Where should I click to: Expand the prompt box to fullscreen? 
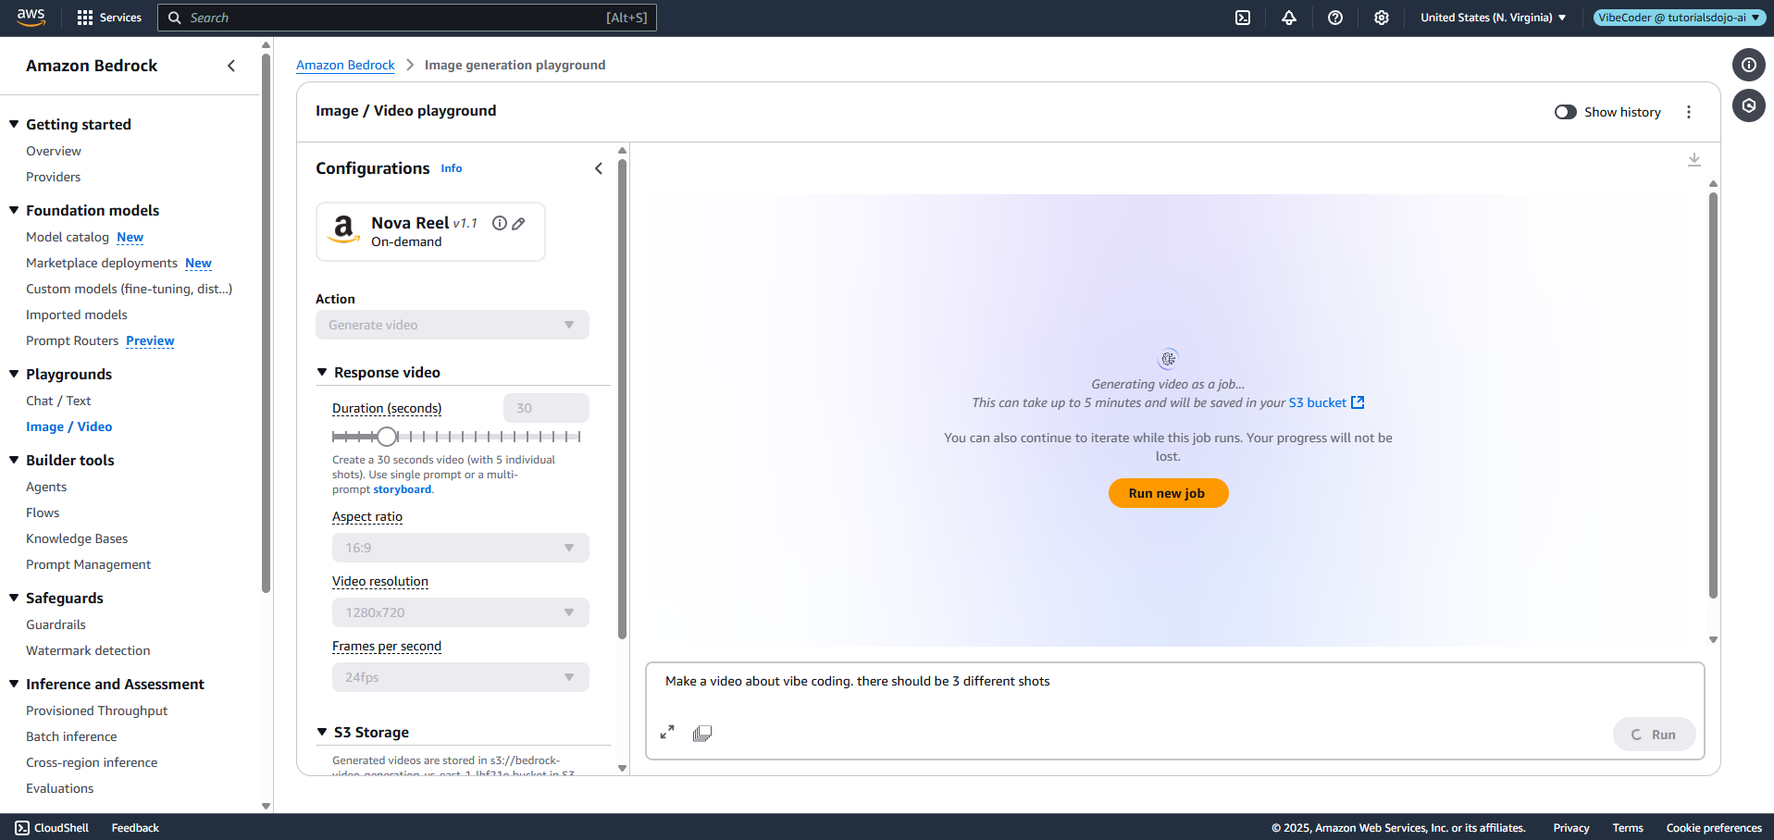(x=667, y=733)
